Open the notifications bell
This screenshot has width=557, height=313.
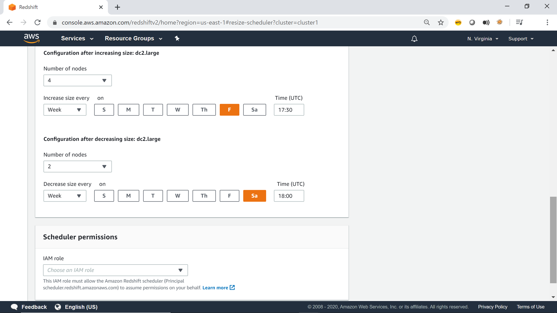pos(414,39)
